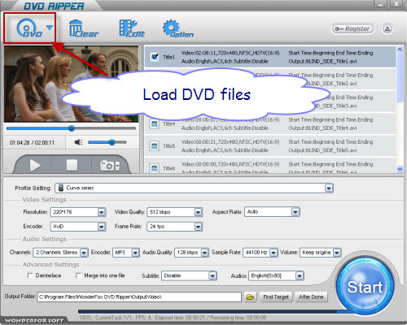
Task: Click the Register key button
Action: (x=352, y=28)
